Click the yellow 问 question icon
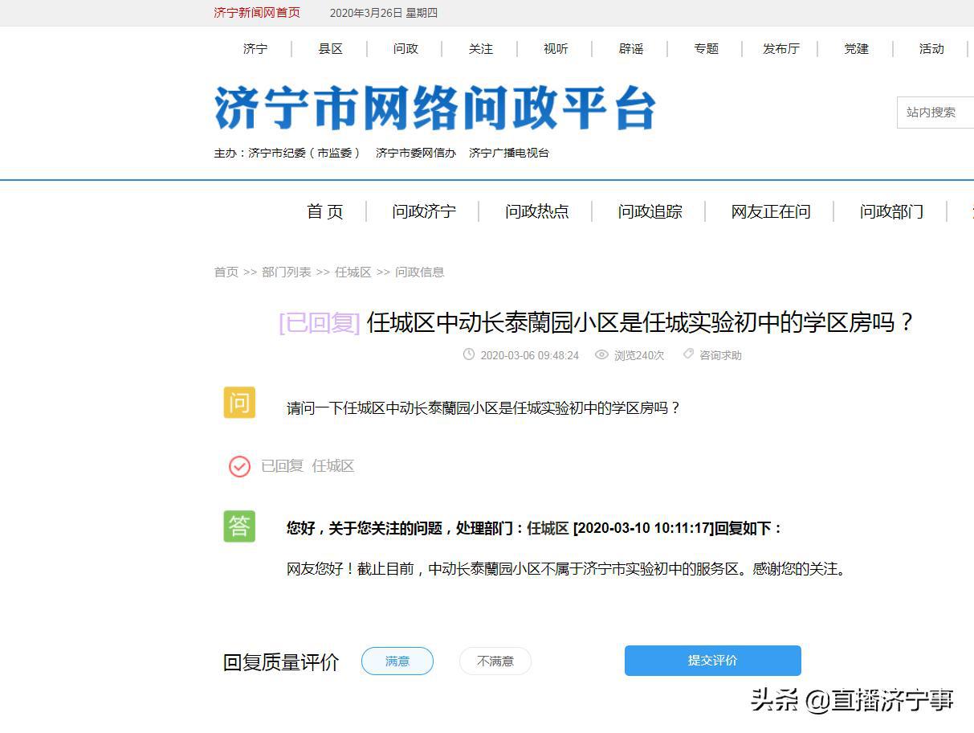Screen dimensions: 974x733 [238, 402]
